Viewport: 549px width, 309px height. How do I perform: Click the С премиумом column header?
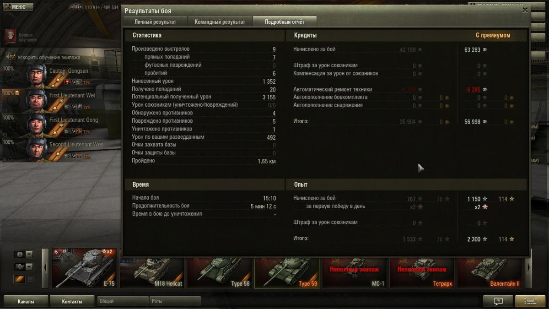(493, 35)
